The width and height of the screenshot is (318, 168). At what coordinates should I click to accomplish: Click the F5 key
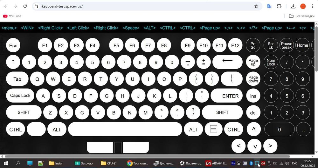click(116, 45)
